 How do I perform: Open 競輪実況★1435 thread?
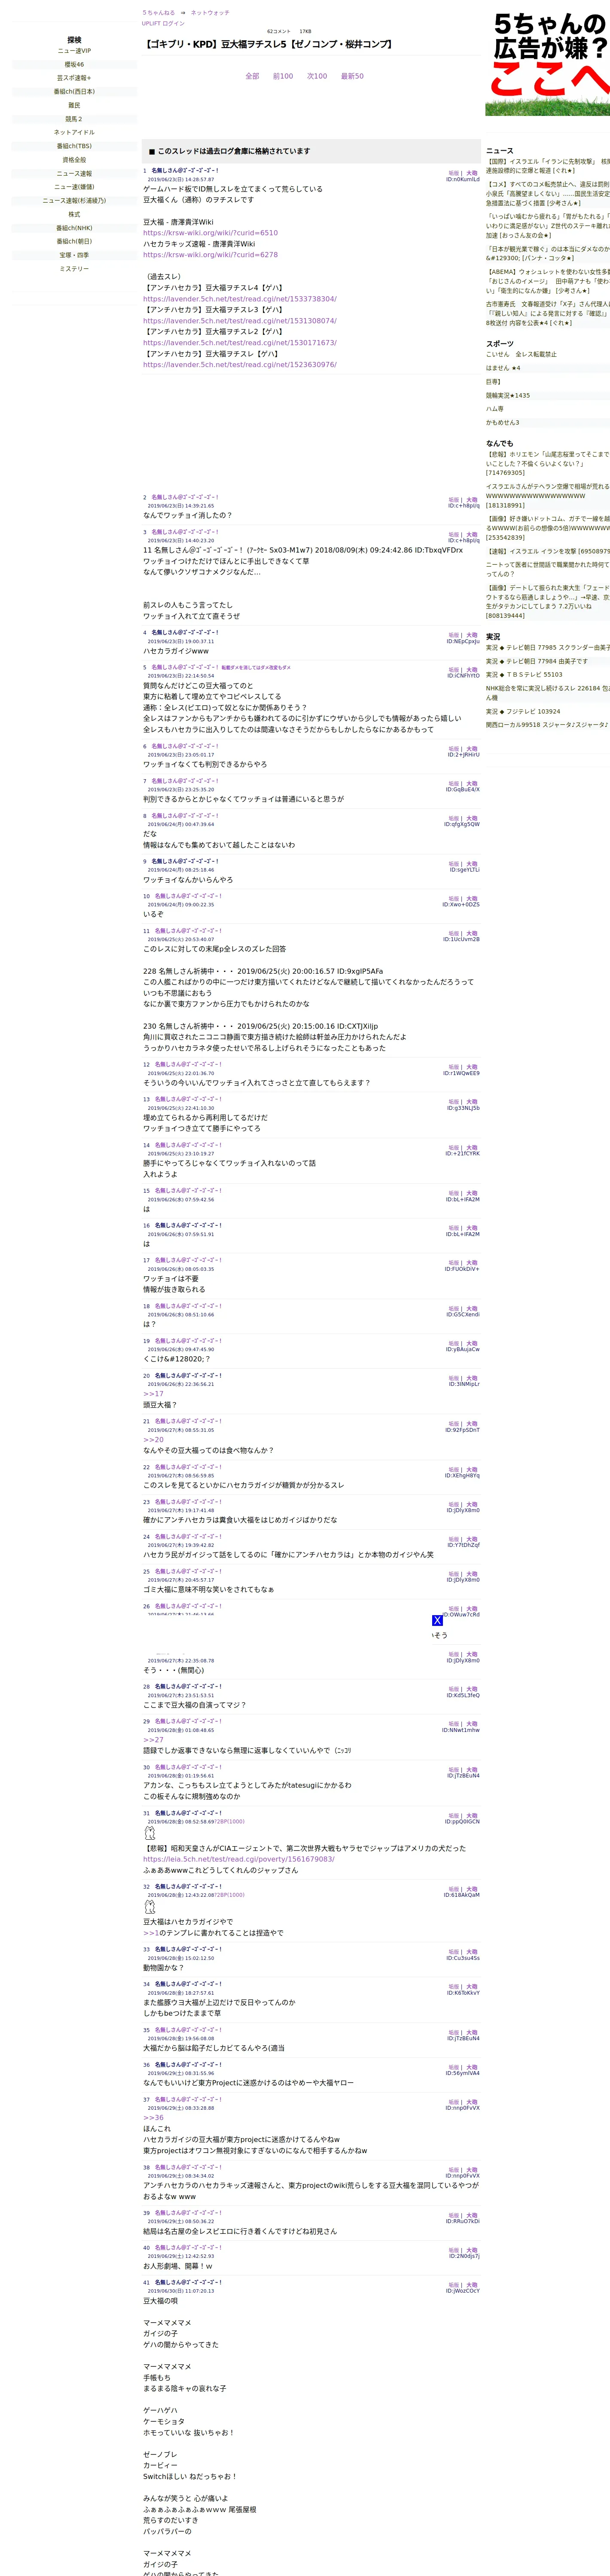pyautogui.click(x=508, y=395)
